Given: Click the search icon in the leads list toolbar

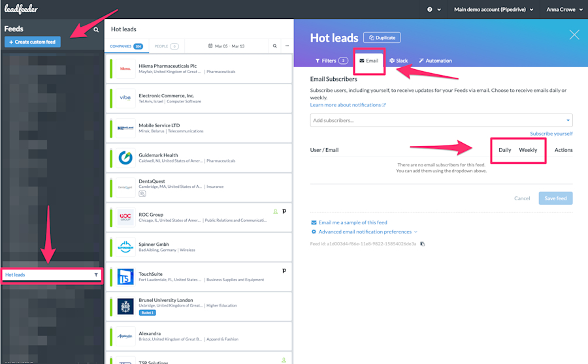Looking at the screenshot, I should [x=275, y=46].
